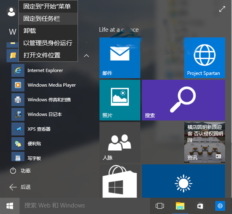232x214 pixels.
Task: Open Task View on the taskbar
Action: pyautogui.click(x=159, y=206)
